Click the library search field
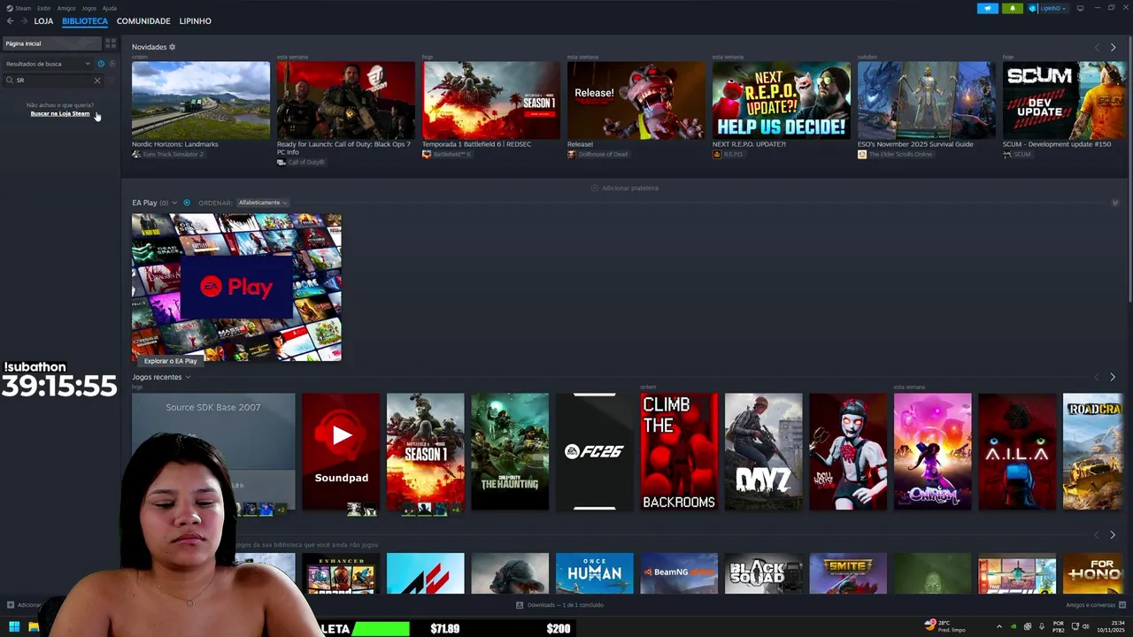 coord(53,81)
